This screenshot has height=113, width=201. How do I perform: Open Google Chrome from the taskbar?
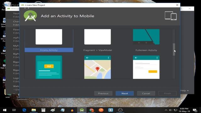click(91, 110)
